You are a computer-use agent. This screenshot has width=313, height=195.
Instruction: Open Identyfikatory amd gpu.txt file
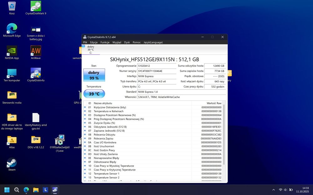[x=36, y=121]
